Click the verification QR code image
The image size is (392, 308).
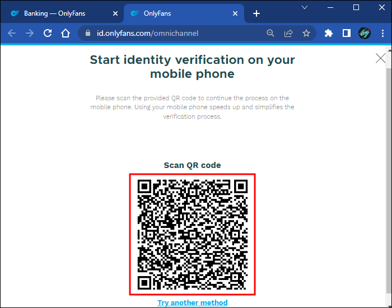[192, 234]
